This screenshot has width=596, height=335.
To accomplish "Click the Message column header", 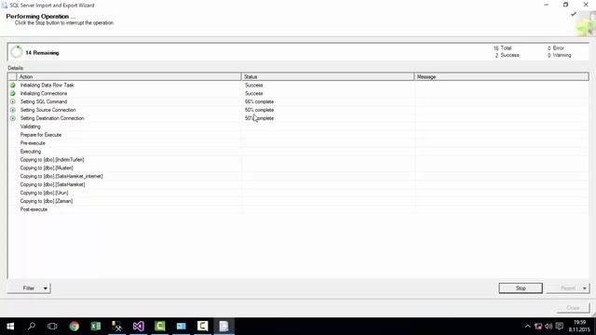I will (x=501, y=76).
